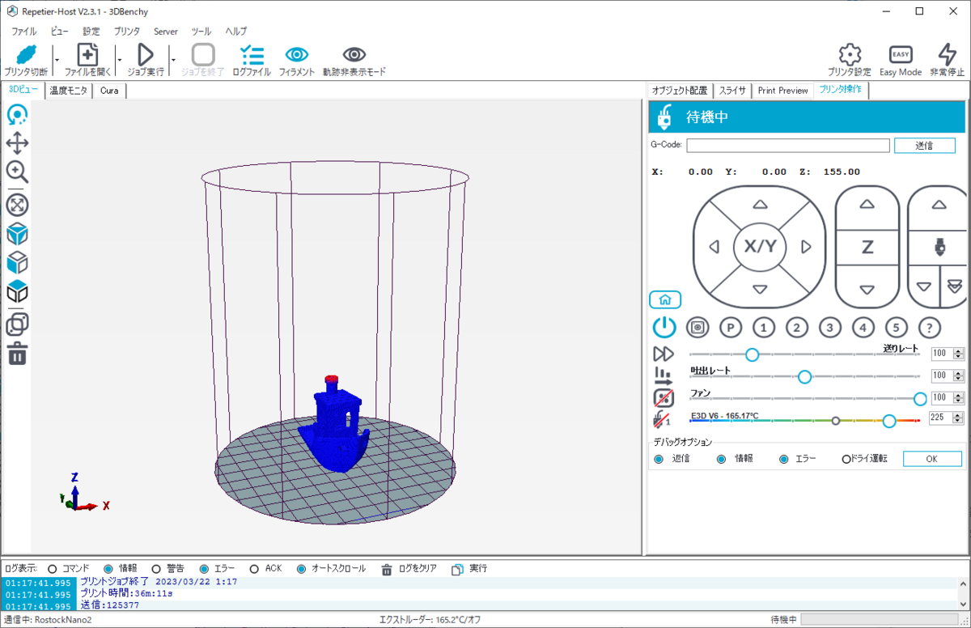Toggle ドライ運転 dry run option
The height and width of the screenshot is (628, 971).
864,459
